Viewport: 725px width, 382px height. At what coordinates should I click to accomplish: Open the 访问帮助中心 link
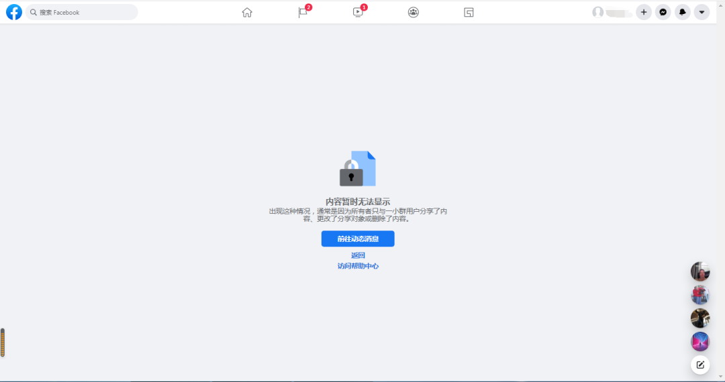pyautogui.click(x=358, y=266)
